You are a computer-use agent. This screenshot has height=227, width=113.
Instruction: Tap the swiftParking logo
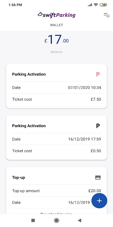tap(56, 15)
